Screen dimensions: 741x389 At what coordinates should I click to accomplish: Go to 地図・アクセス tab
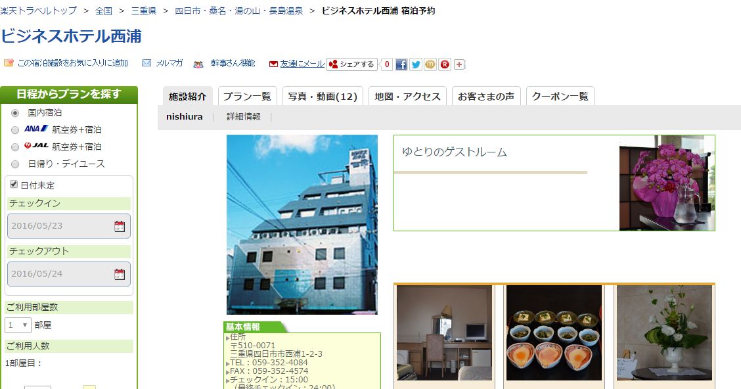pos(407,97)
